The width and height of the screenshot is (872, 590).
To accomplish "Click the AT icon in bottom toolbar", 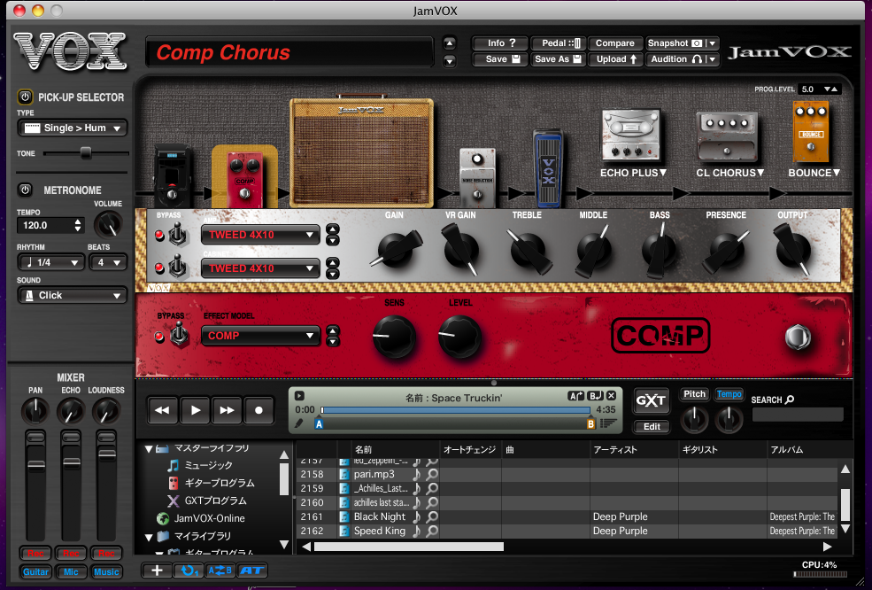I will [252, 571].
